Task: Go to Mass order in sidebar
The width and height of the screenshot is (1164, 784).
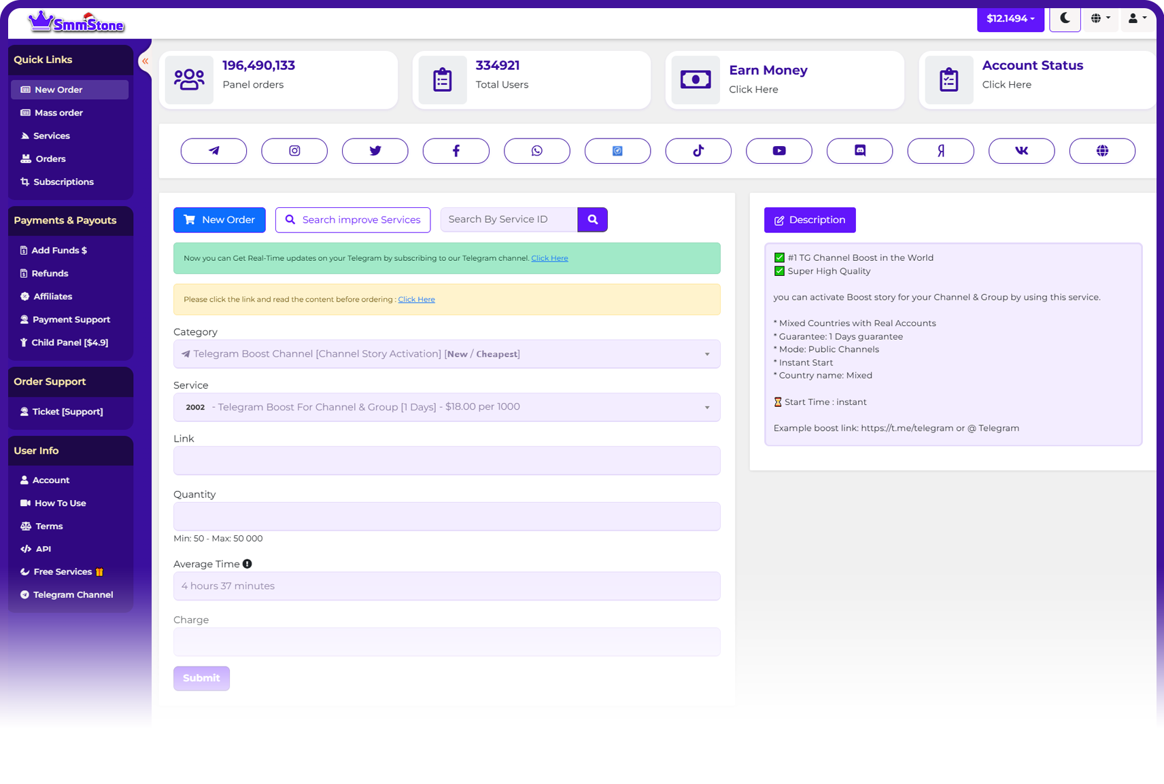Action: pyautogui.click(x=58, y=113)
